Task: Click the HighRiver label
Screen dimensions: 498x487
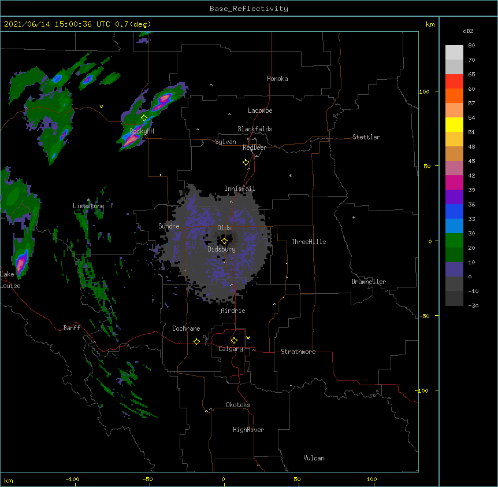Action: click(x=248, y=430)
